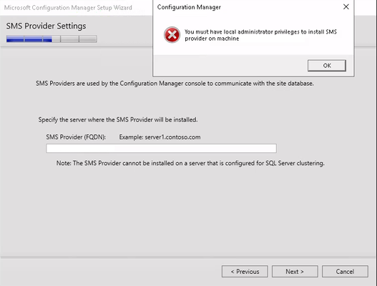
Task: Click the 'Specify the server' instruction text
Action: click(x=118, y=119)
